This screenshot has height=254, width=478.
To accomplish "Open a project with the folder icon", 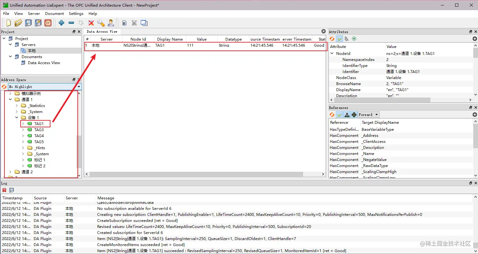I will coord(18,23).
